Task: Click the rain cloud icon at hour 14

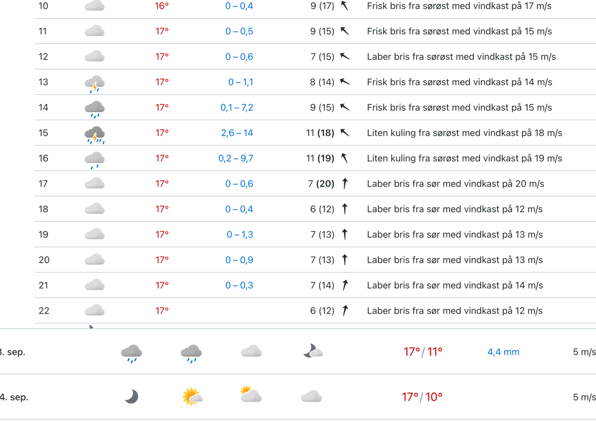Action: 95,109
